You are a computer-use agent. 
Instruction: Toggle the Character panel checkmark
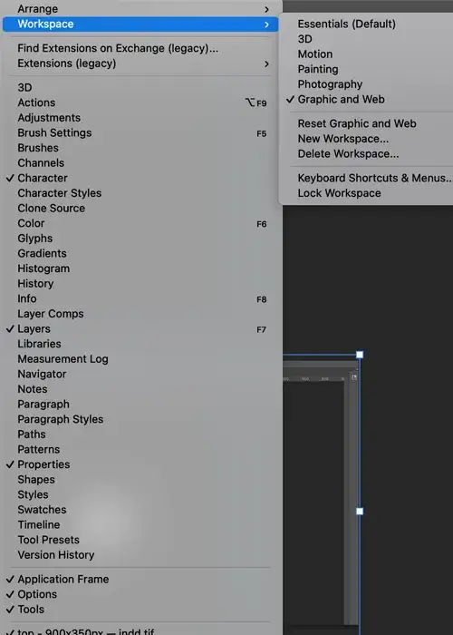click(x=10, y=178)
